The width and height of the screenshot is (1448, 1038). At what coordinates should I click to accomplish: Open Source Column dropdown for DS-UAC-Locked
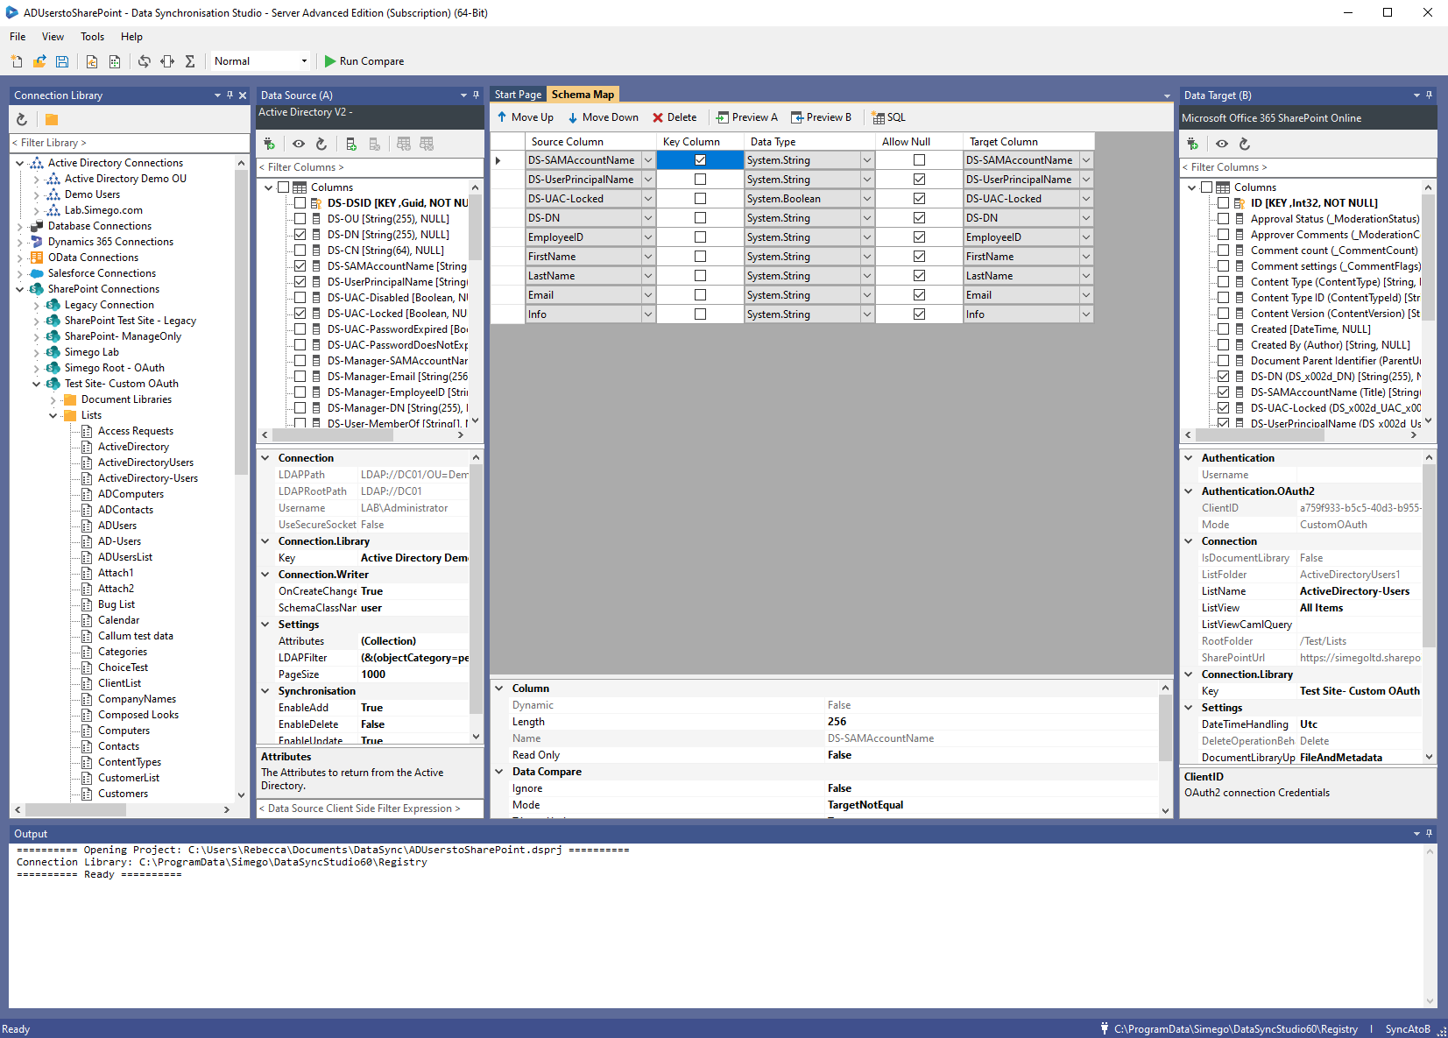click(x=648, y=199)
